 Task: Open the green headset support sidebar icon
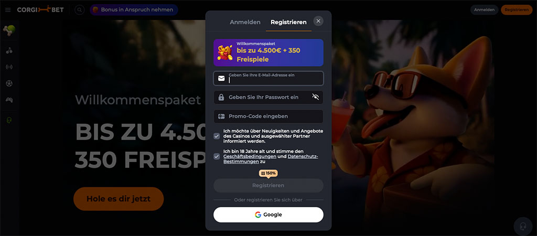click(x=9, y=120)
